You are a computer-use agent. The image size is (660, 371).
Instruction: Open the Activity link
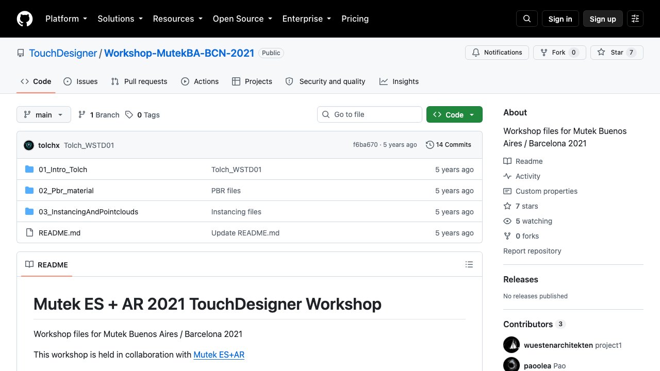click(x=522, y=176)
